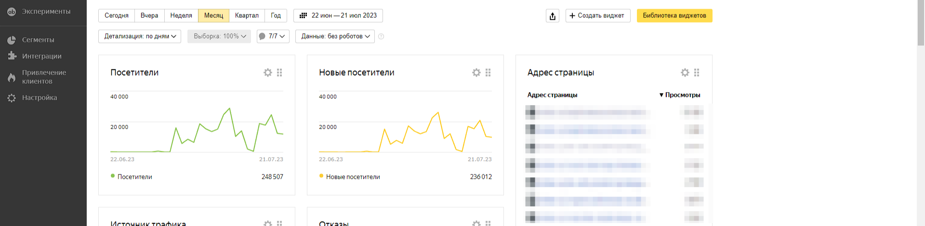Viewport: 925px width, 226px height.
Task: Click drag handle of Отказы widget
Action: [488, 223]
